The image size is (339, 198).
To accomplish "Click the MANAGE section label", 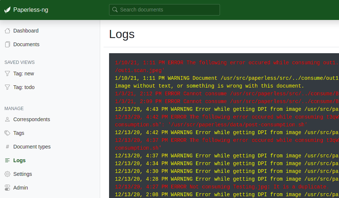I will point(14,109).
